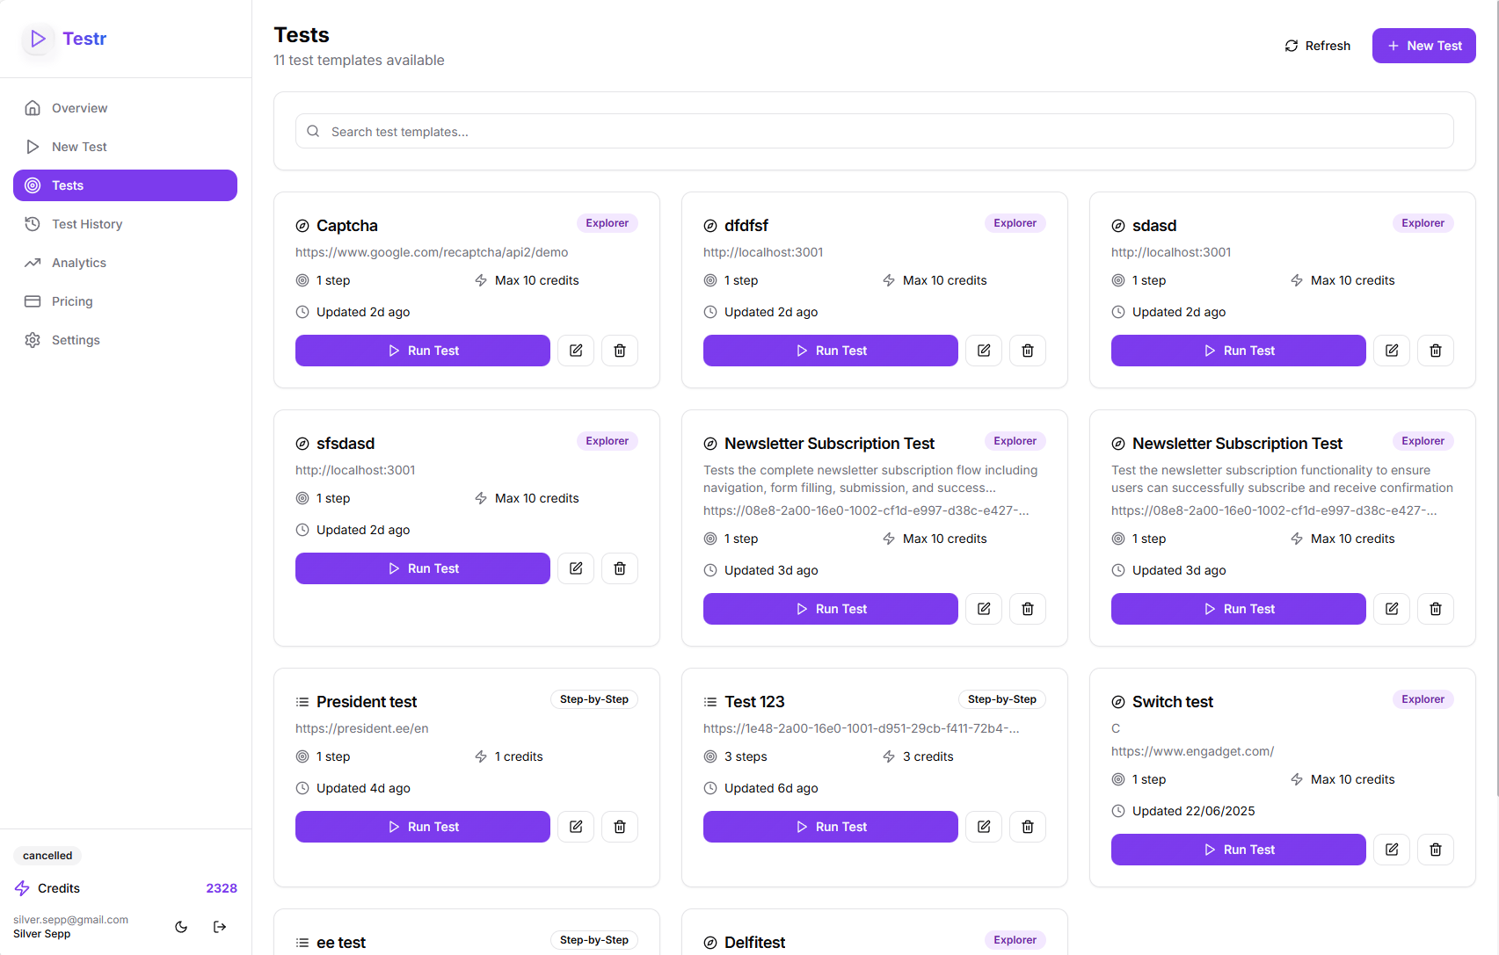Run the Switch test
Image resolution: width=1499 pixels, height=955 pixels.
tap(1239, 850)
